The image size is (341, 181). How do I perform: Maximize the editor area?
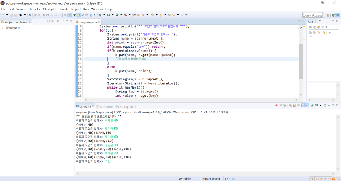(303, 21)
